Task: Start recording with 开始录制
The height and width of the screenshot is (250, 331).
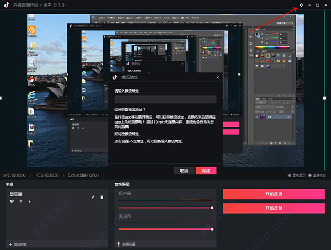Action: point(274,208)
